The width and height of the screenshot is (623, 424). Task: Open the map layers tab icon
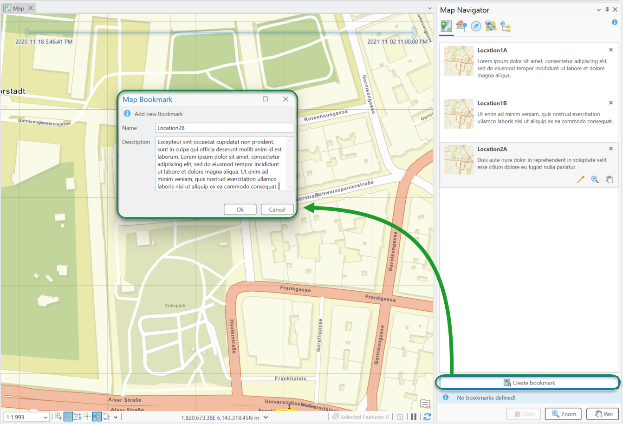click(x=491, y=26)
